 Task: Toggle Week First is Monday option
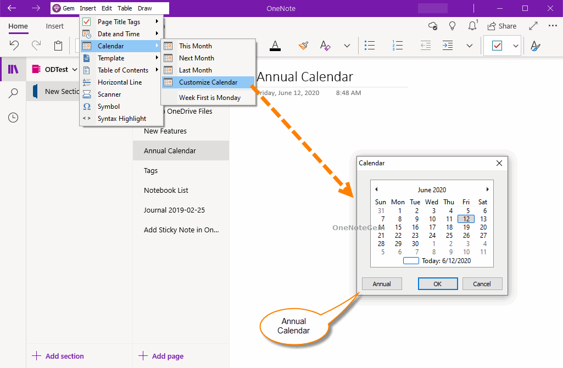(x=210, y=98)
